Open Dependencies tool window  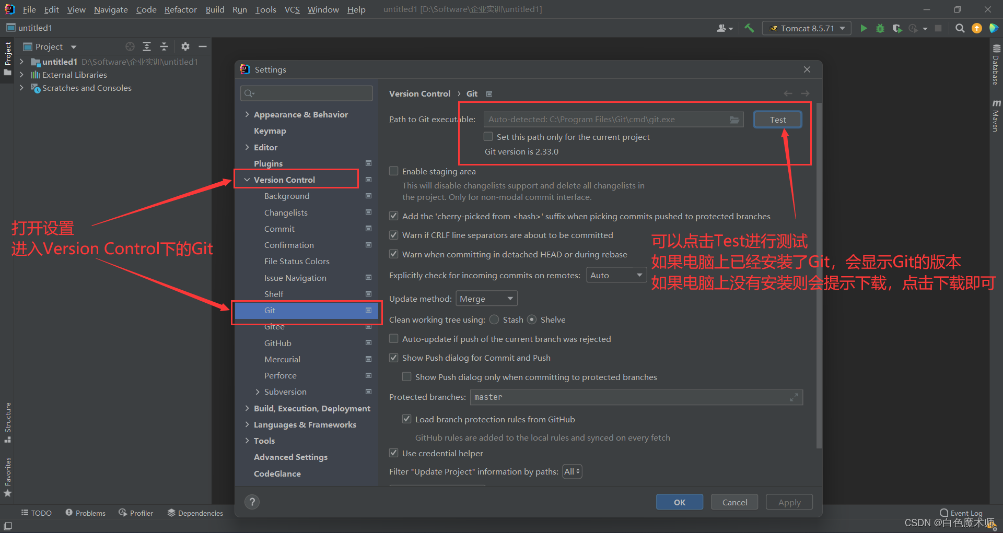(195, 513)
